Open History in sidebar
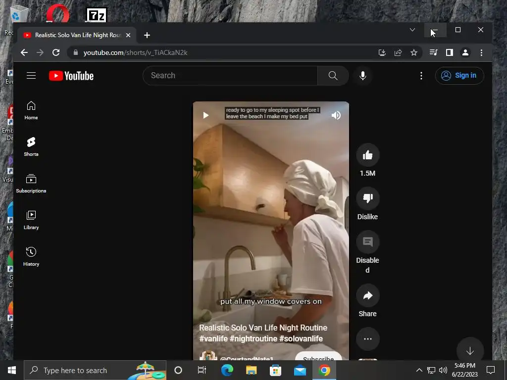 point(31,257)
